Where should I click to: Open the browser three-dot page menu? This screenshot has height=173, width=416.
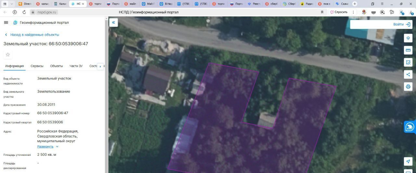(x=353, y=12)
